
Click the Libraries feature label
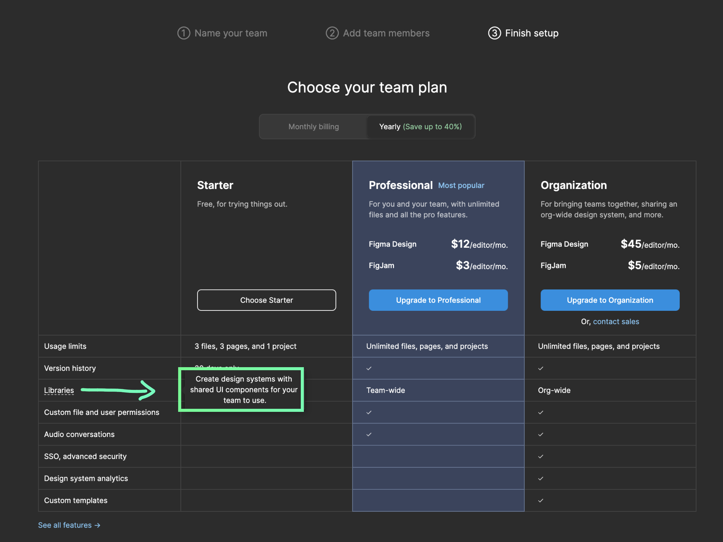pyautogui.click(x=59, y=390)
